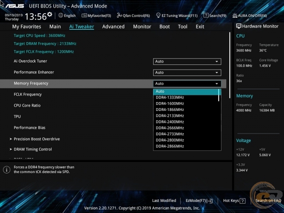Expand DRAM Timing Control submenu
The image size is (284, 213).
pyautogui.click(x=32, y=149)
